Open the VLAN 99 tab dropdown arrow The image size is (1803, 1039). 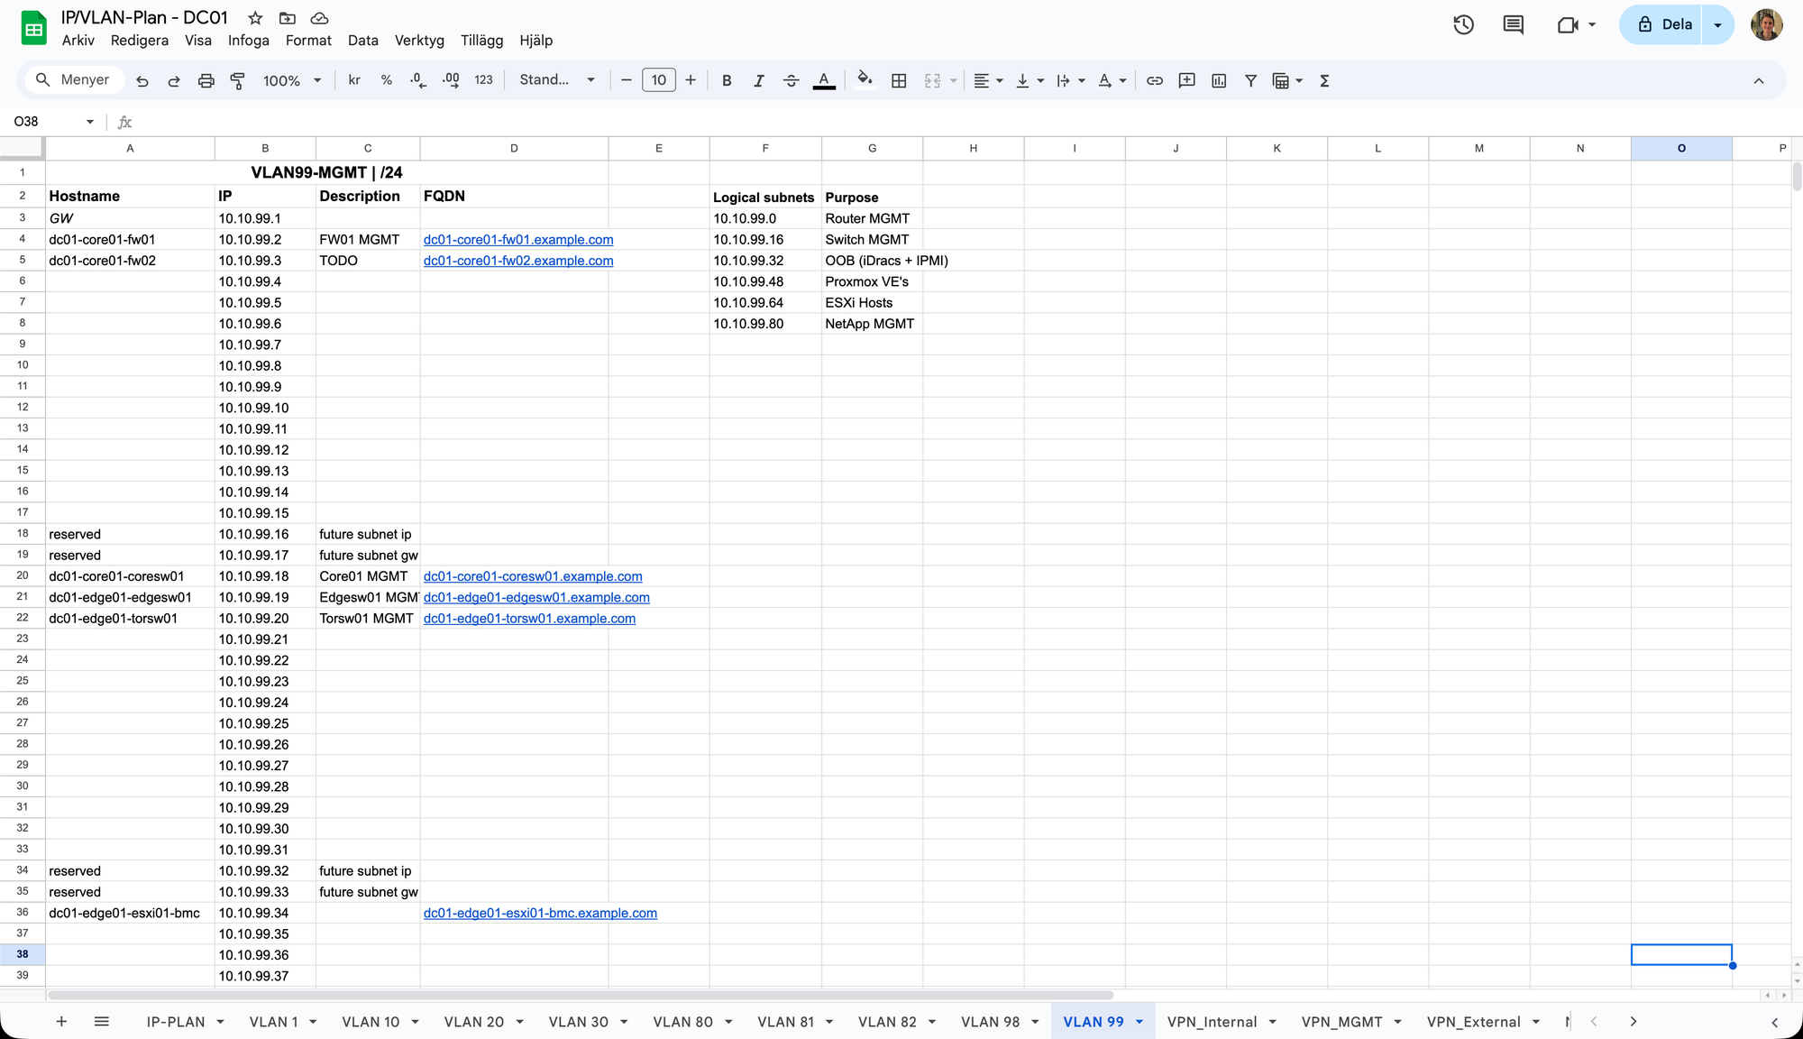tap(1139, 1022)
